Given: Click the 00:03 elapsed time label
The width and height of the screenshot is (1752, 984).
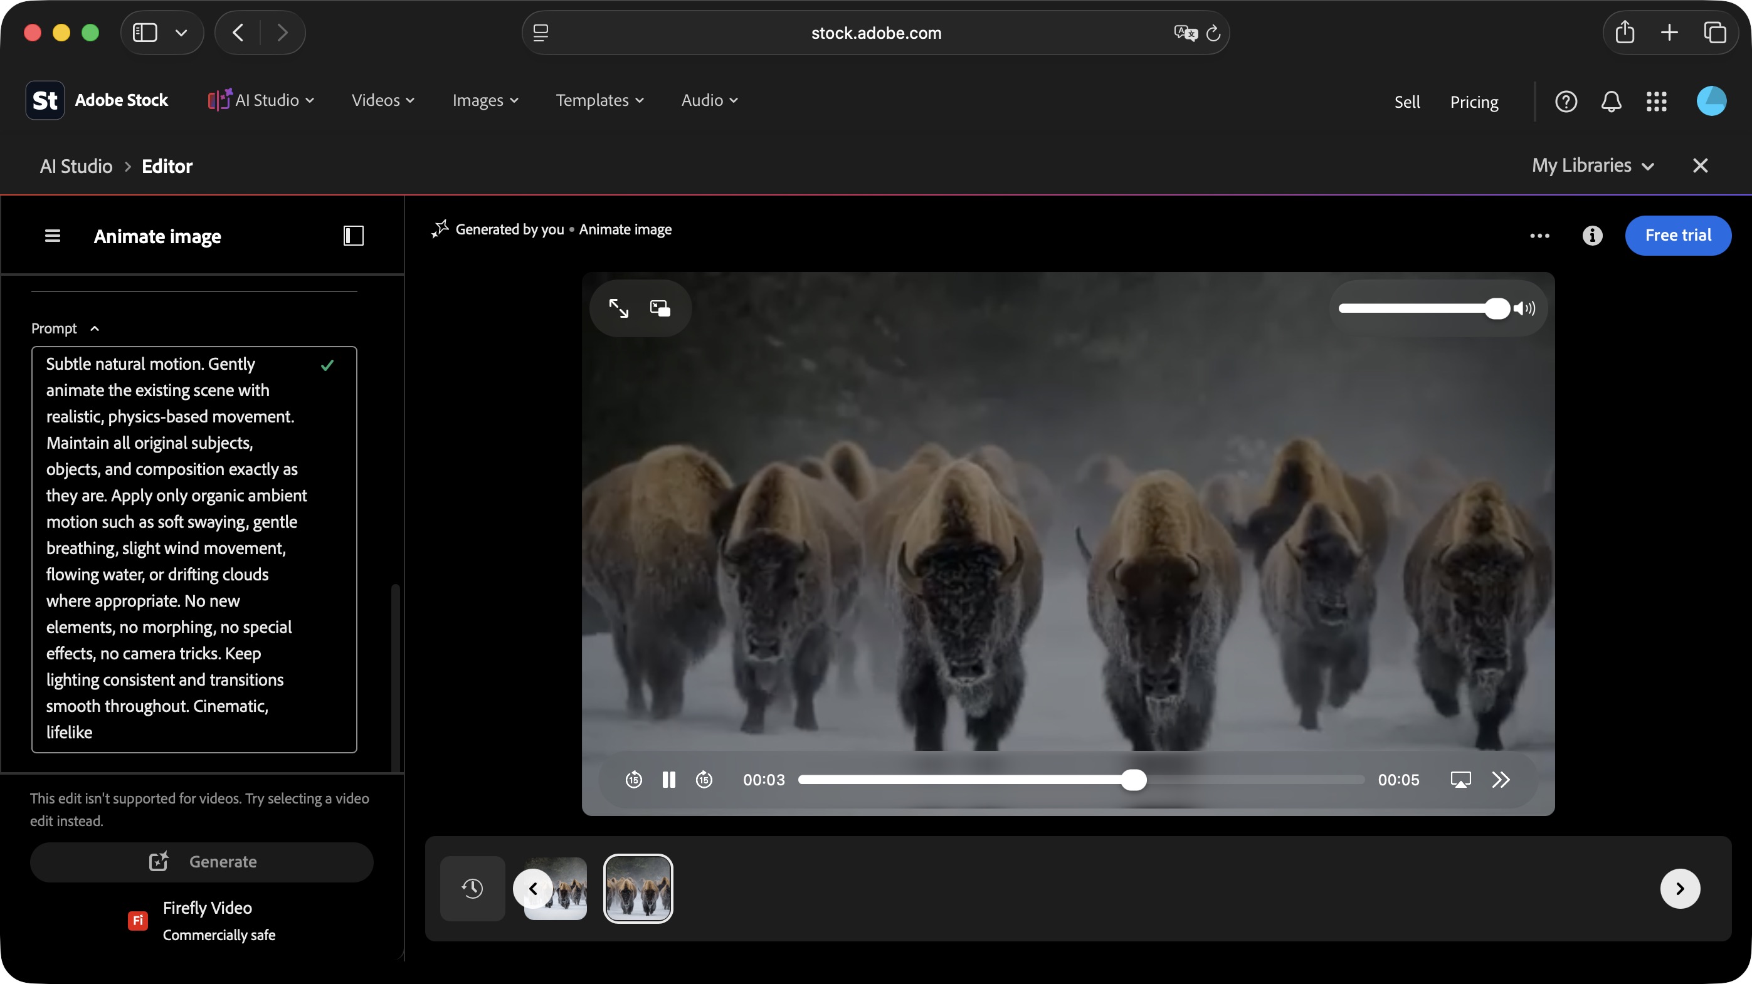Looking at the screenshot, I should click(x=764, y=780).
